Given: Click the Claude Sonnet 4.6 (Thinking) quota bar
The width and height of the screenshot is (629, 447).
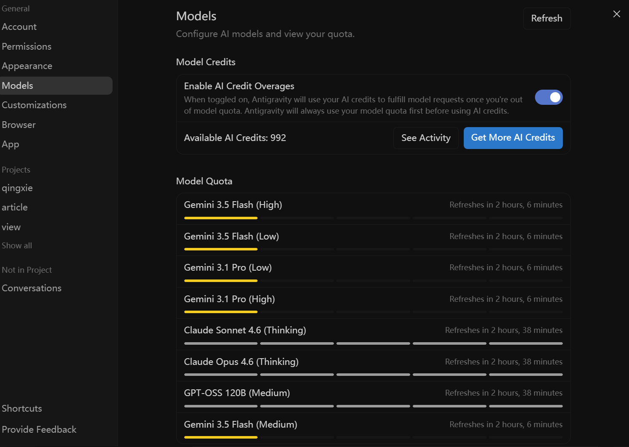Looking at the screenshot, I should click(374, 343).
